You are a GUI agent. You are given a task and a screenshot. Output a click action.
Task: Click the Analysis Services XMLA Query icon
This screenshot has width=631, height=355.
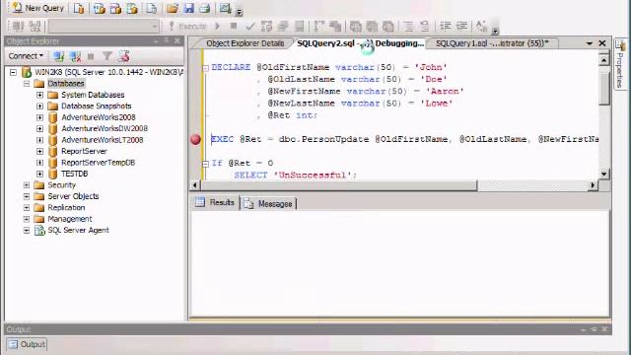pos(132,8)
